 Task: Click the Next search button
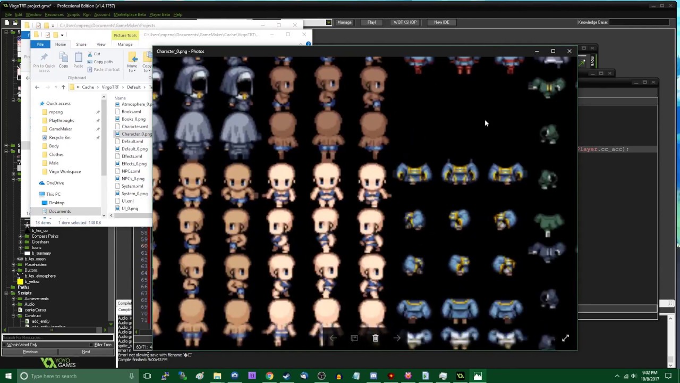86,352
